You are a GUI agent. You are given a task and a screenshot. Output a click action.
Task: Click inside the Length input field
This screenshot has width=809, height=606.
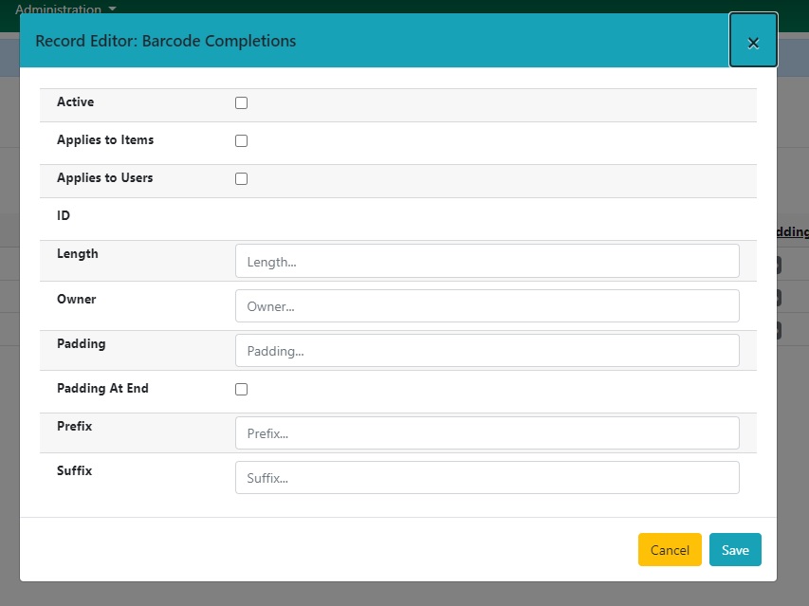(486, 261)
